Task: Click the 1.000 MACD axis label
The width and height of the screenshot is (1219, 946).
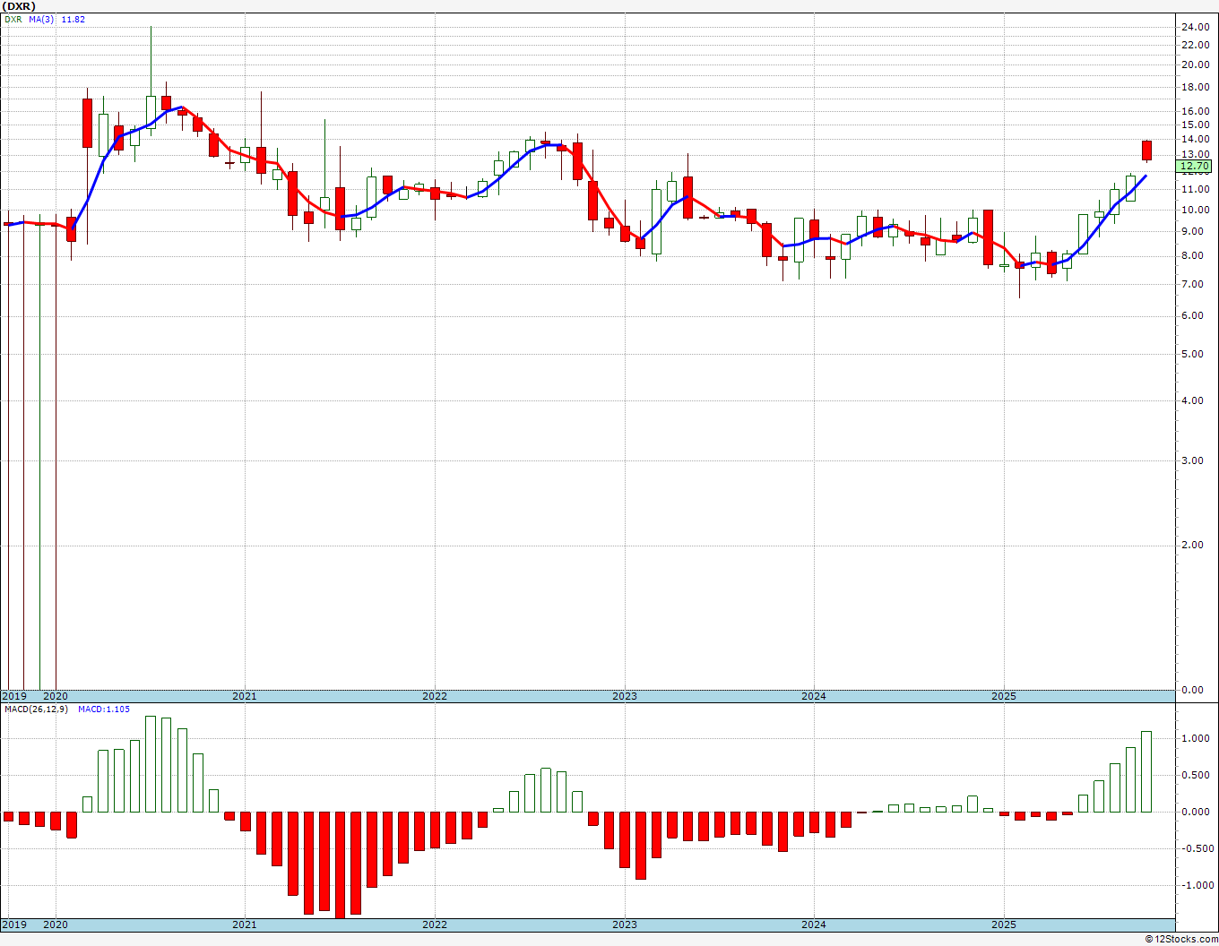Action: pos(1197,738)
